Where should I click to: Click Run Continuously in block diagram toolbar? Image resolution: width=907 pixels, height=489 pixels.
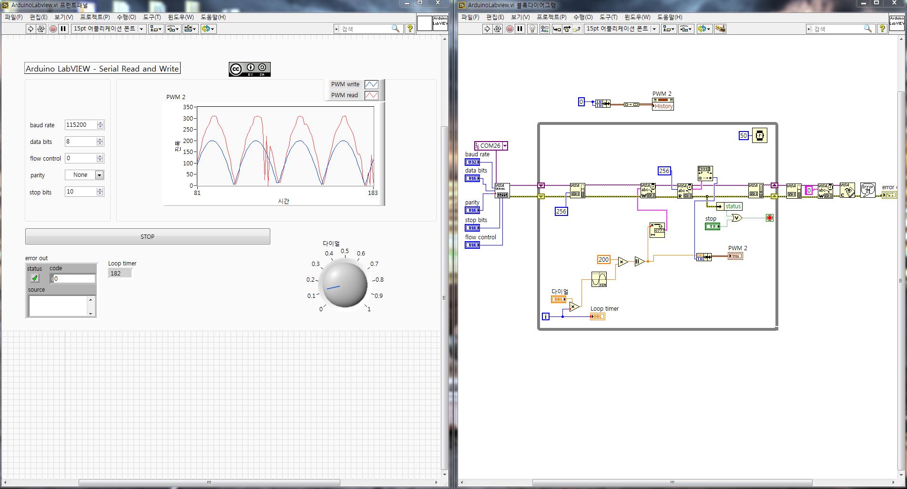pyautogui.click(x=497, y=29)
